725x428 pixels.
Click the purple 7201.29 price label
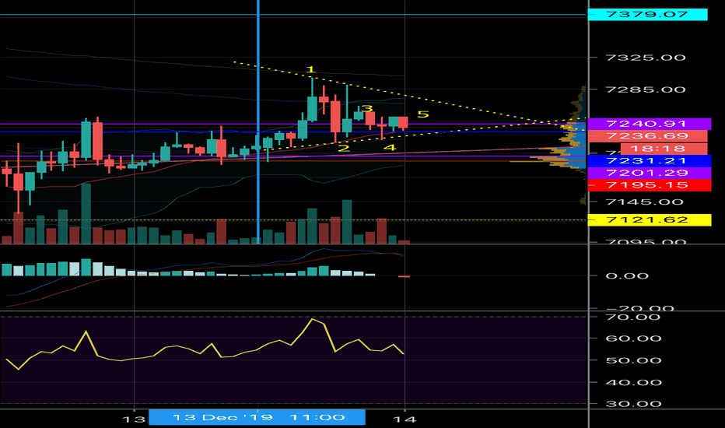coord(650,173)
